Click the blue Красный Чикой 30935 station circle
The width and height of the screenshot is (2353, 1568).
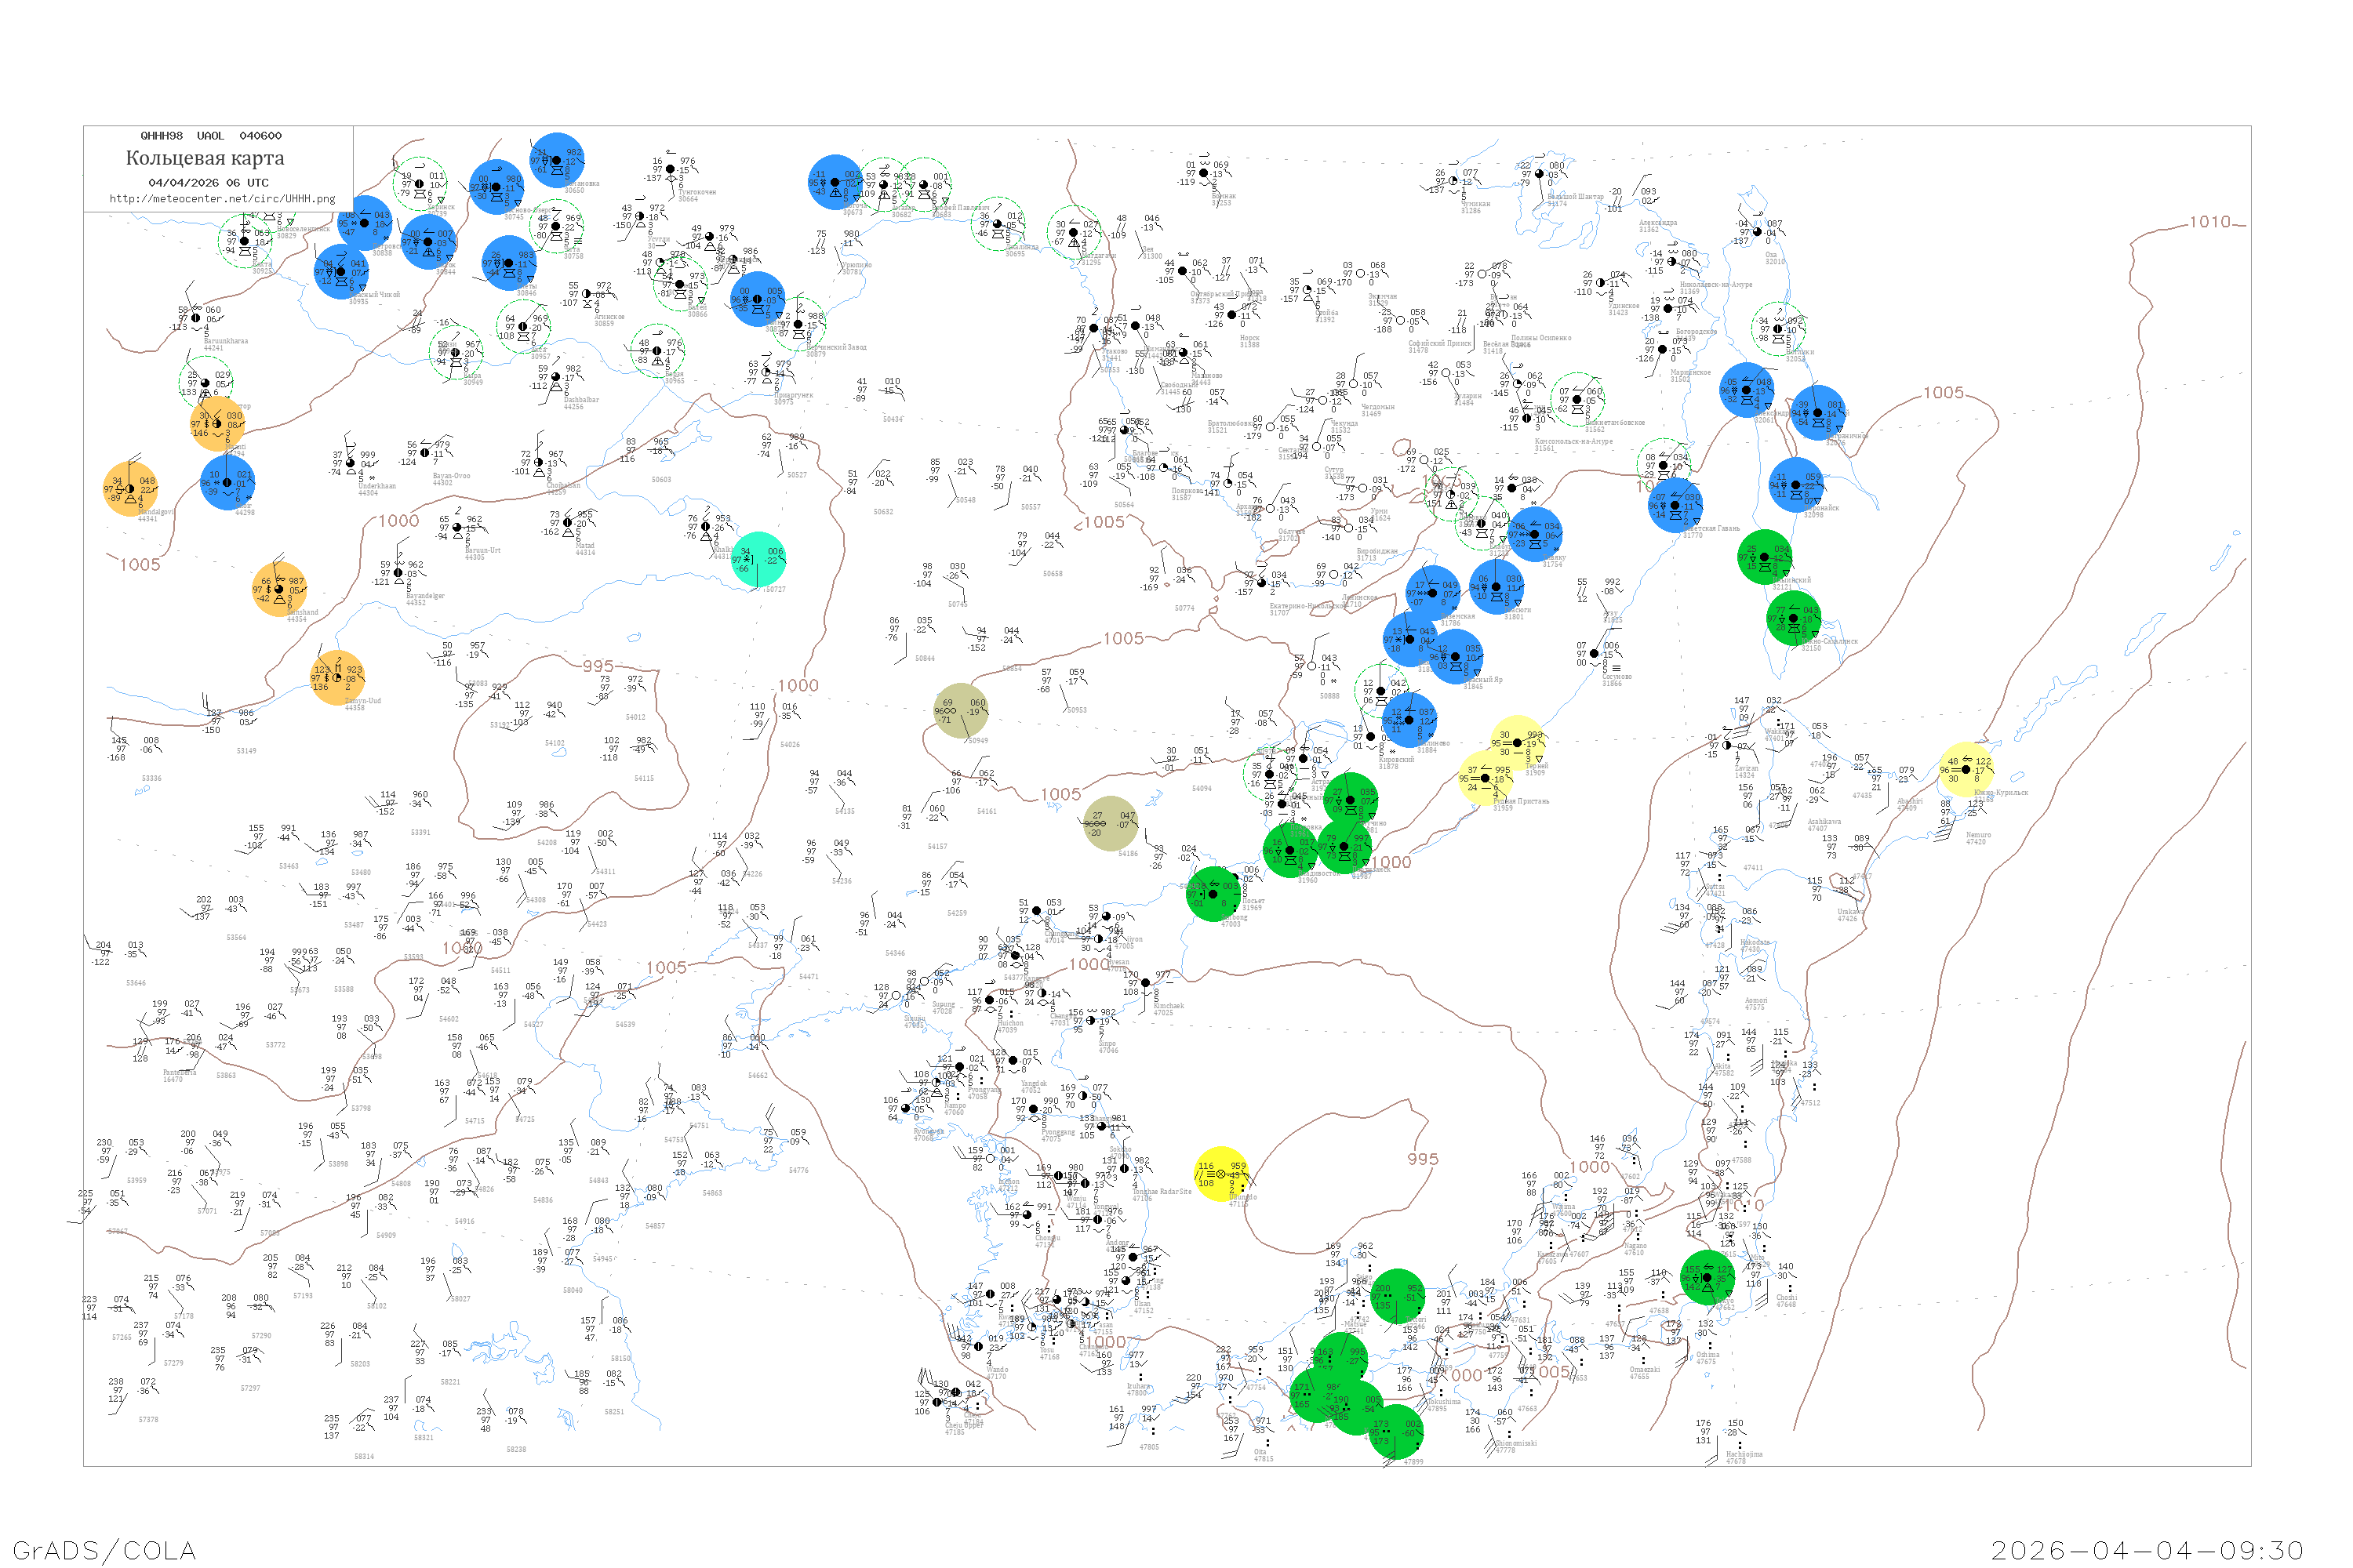[341, 271]
